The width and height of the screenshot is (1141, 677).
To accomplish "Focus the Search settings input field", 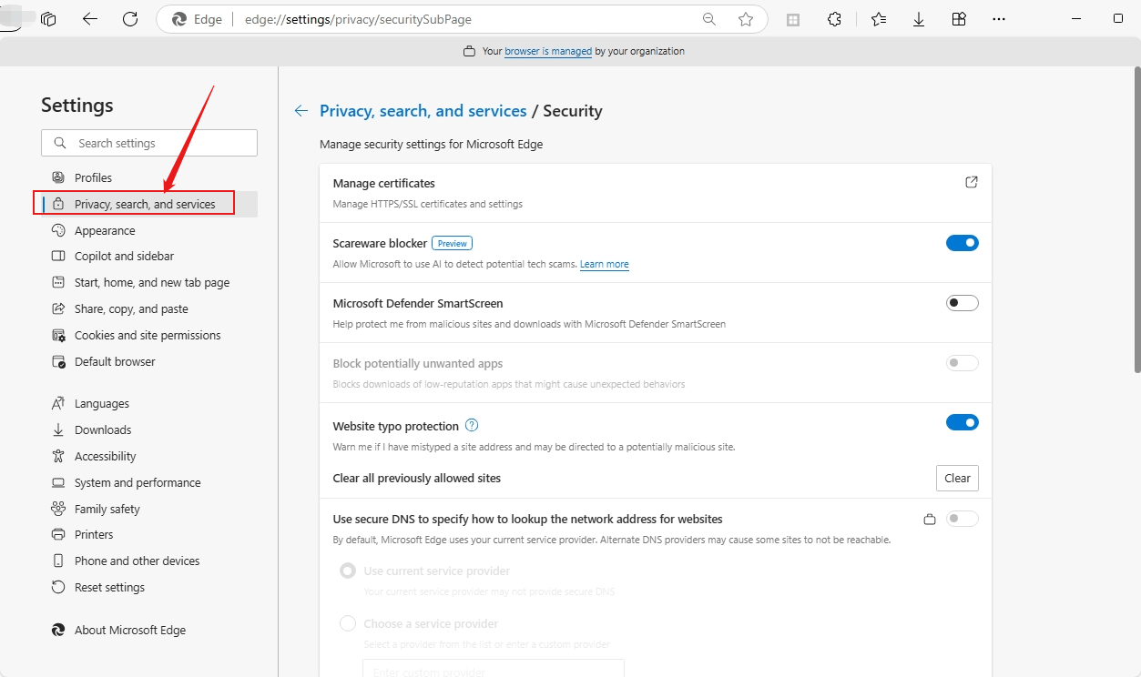I will coord(149,143).
